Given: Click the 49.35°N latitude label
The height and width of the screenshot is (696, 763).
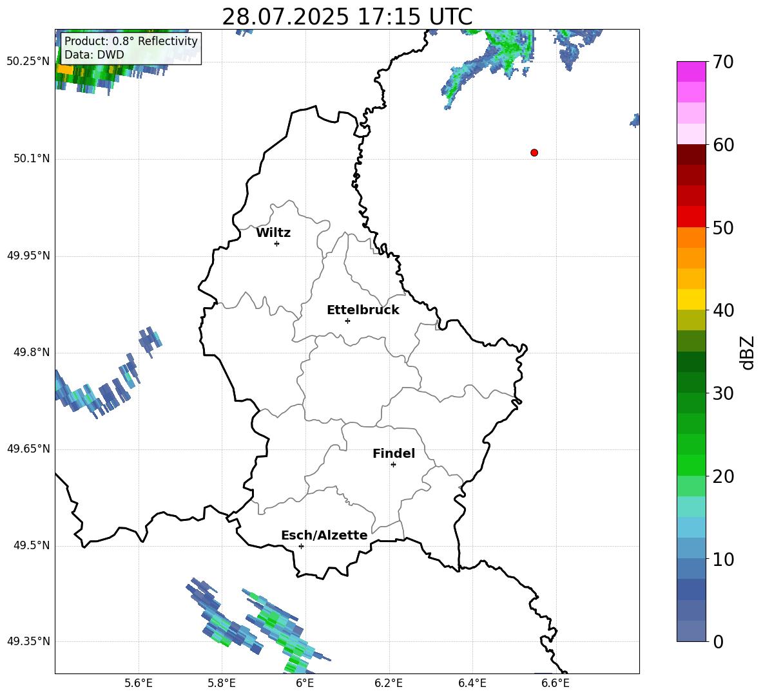Looking at the screenshot, I should [x=28, y=641].
